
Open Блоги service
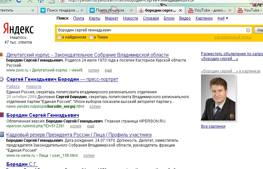pyautogui.click(x=169, y=18)
